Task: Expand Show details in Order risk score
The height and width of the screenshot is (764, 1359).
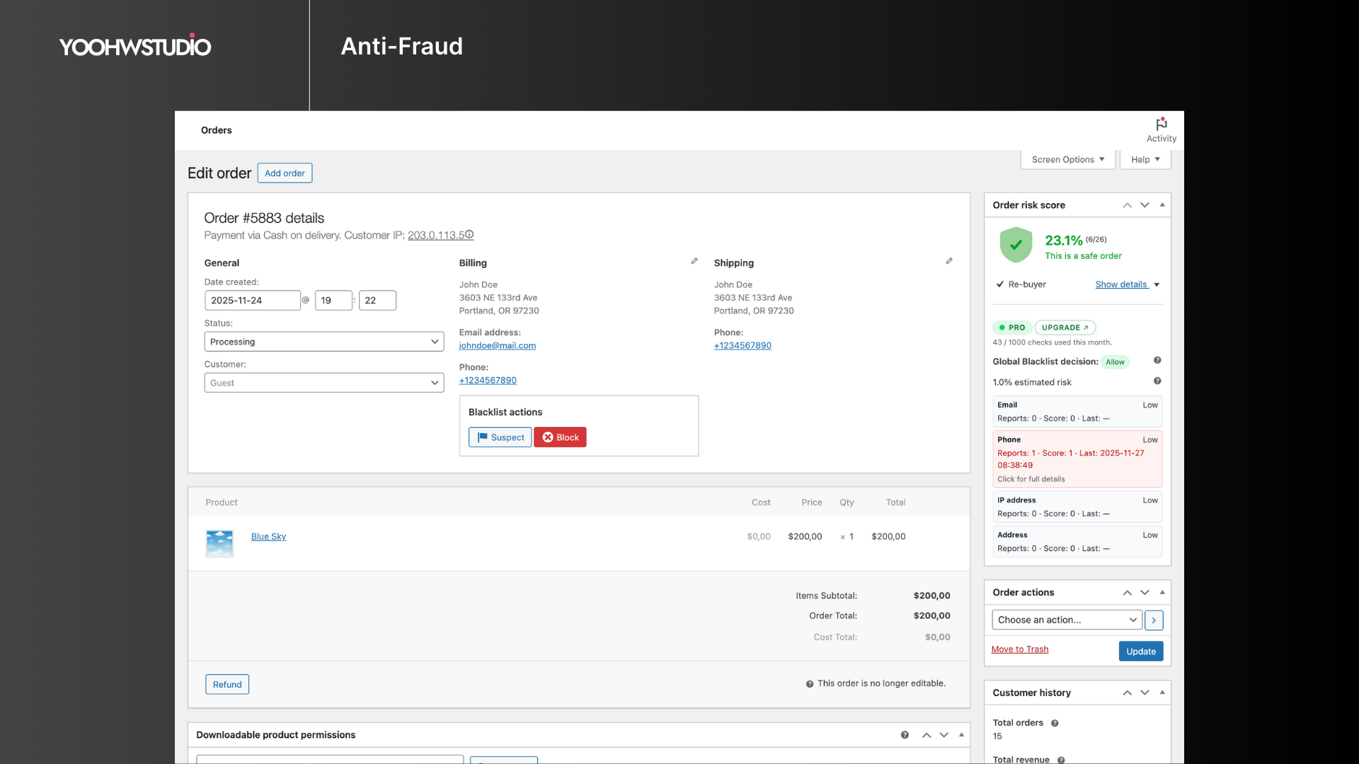Action: pyautogui.click(x=1123, y=284)
